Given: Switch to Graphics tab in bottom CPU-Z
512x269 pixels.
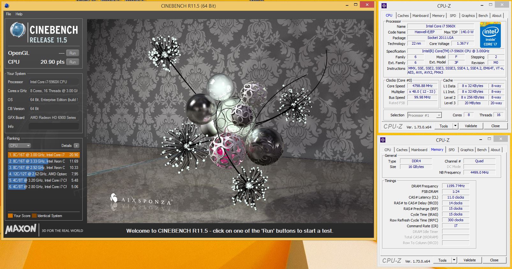Looking at the screenshot, I should (467, 150).
